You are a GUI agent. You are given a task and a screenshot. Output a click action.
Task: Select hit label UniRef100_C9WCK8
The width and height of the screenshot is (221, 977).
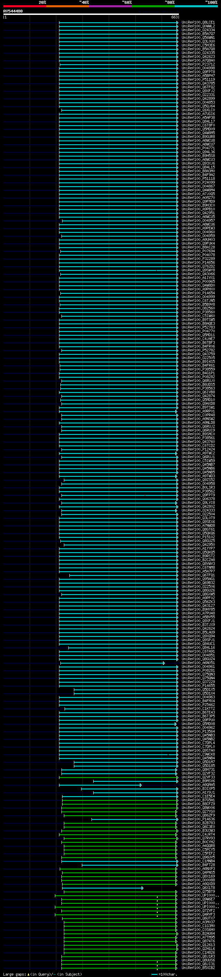[198, 754]
